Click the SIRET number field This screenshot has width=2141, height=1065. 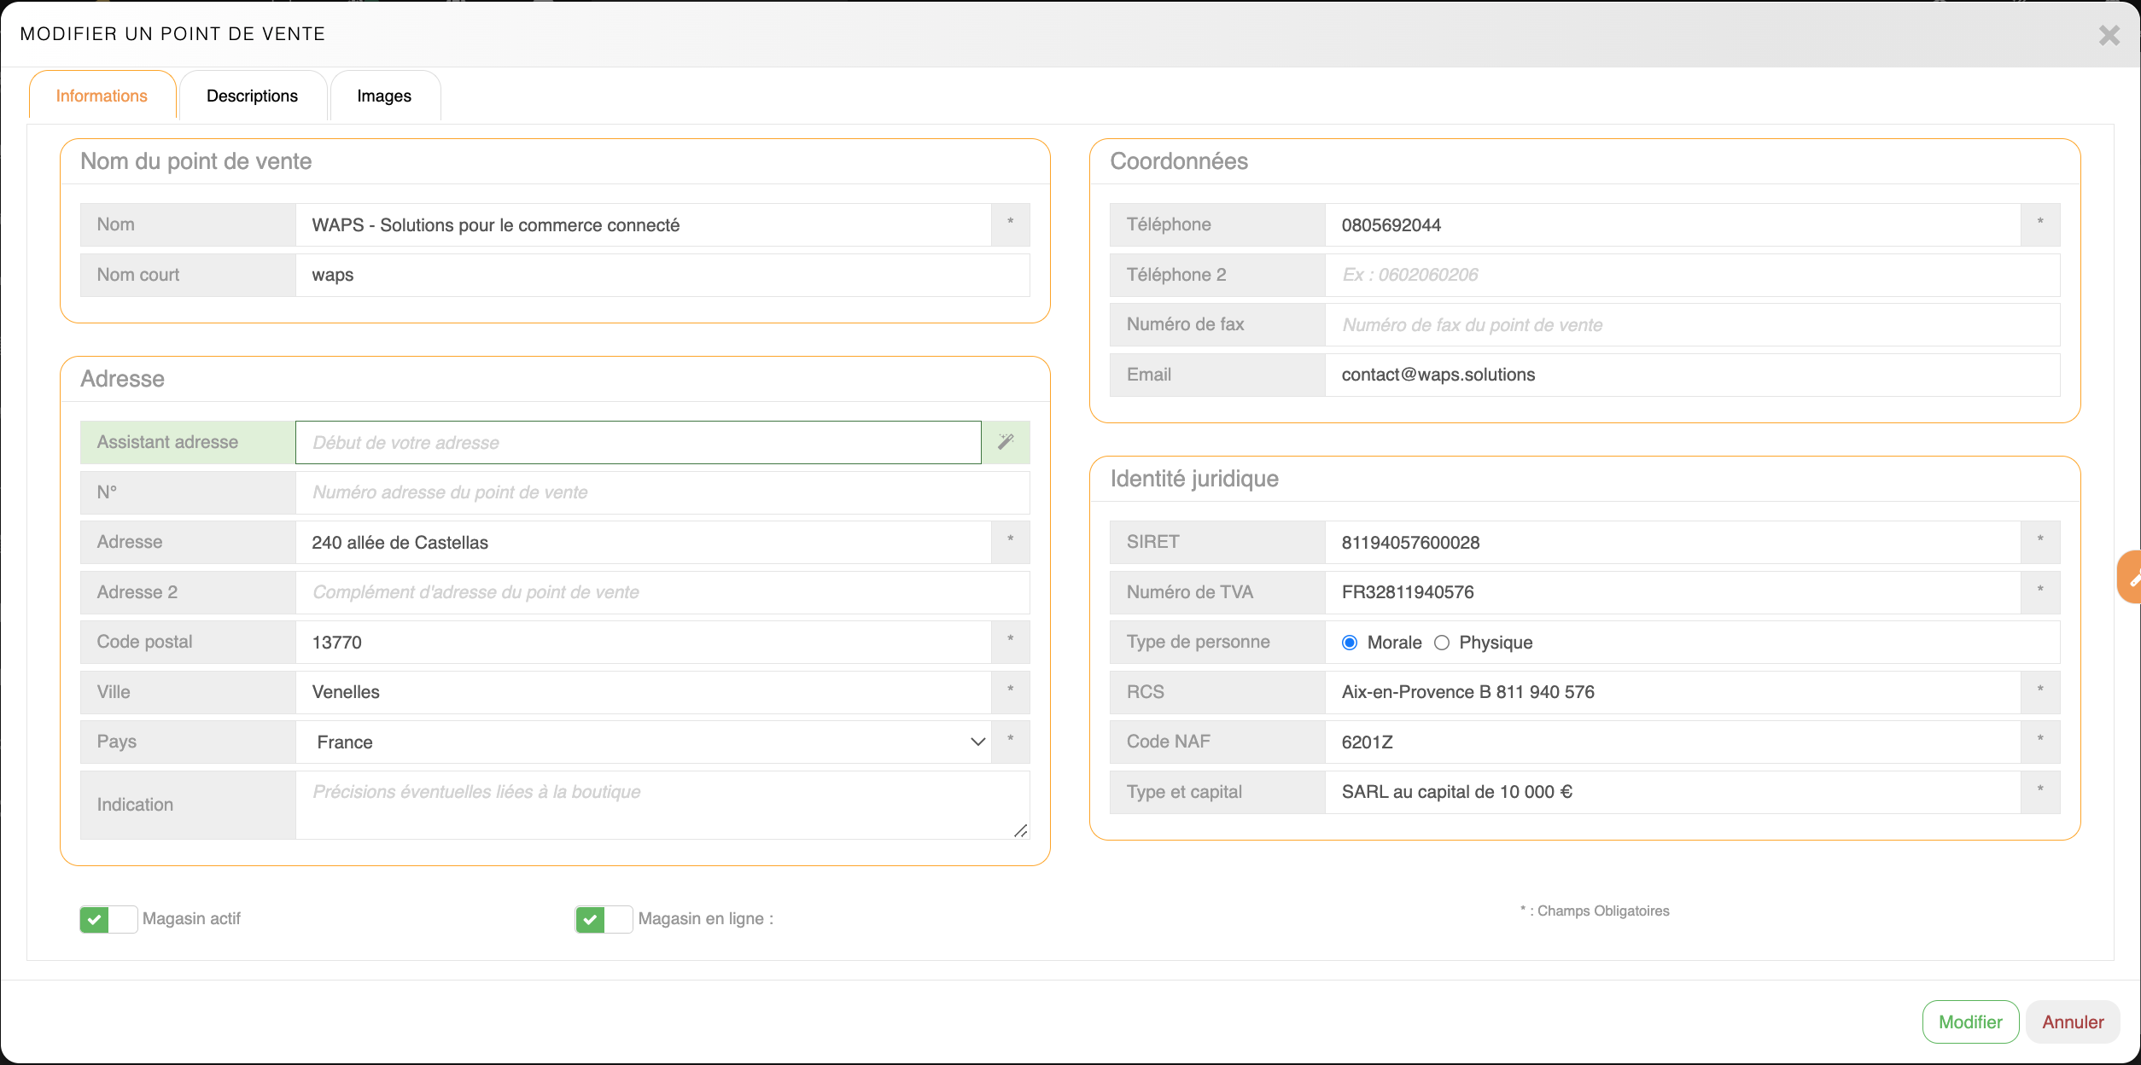[1671, 543]
